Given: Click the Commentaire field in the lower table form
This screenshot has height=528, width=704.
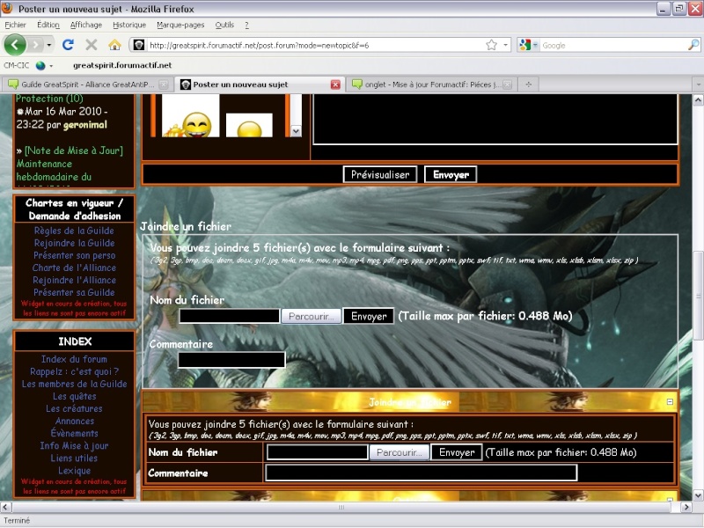Looking at the screenshot, I should (422, 473).
